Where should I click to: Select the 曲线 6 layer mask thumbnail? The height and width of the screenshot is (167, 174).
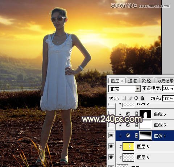coord(145,114)
